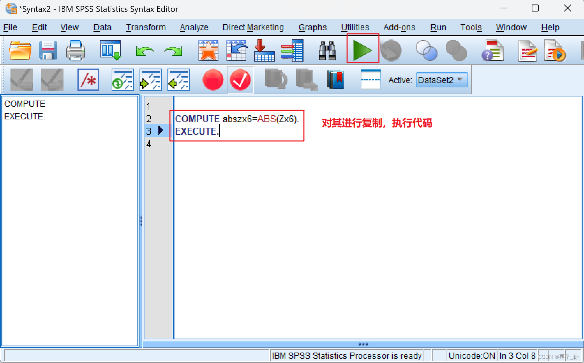Click the In 3 Col 8 status entry
Screen dimensions: 584x363
click(517, 356)
